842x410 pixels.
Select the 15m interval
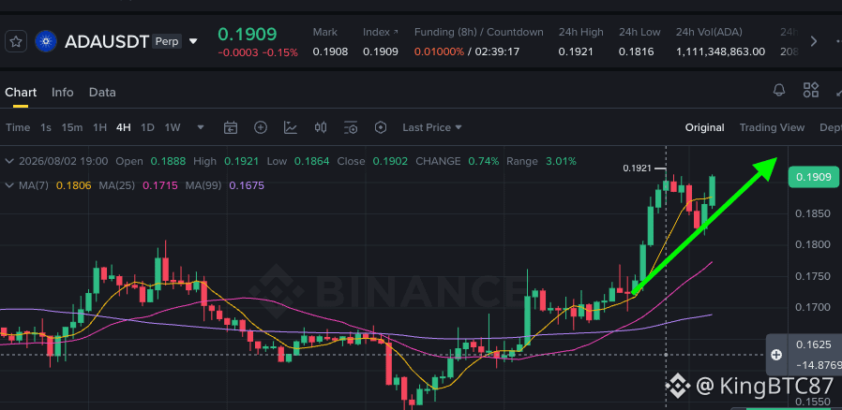pos(72,127)
